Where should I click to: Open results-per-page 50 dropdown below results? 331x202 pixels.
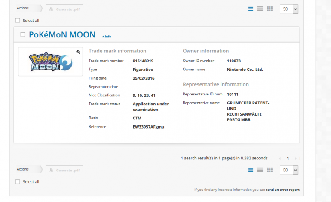pyautogui.click(x=289, y=171)
